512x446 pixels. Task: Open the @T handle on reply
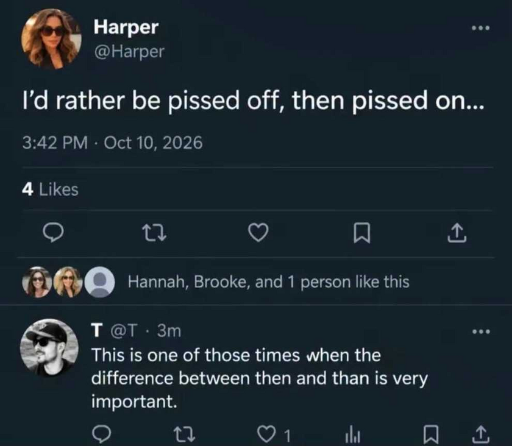pyautogui.click(x=125, y=331)
